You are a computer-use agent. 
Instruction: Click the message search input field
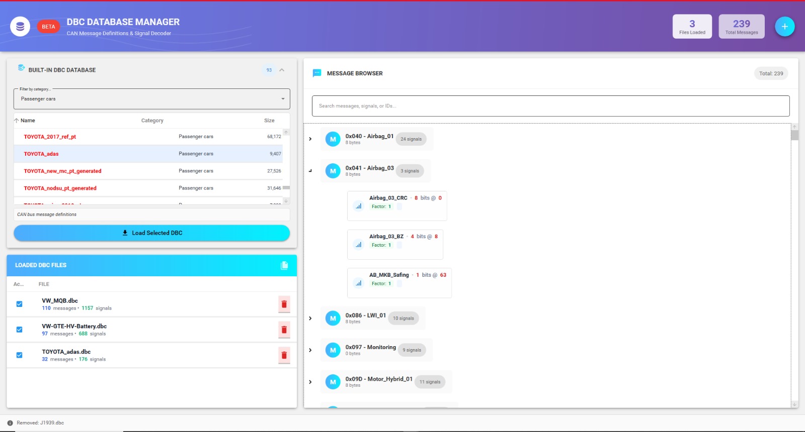pos(550,106)
